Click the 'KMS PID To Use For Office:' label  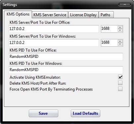(33, 50)
